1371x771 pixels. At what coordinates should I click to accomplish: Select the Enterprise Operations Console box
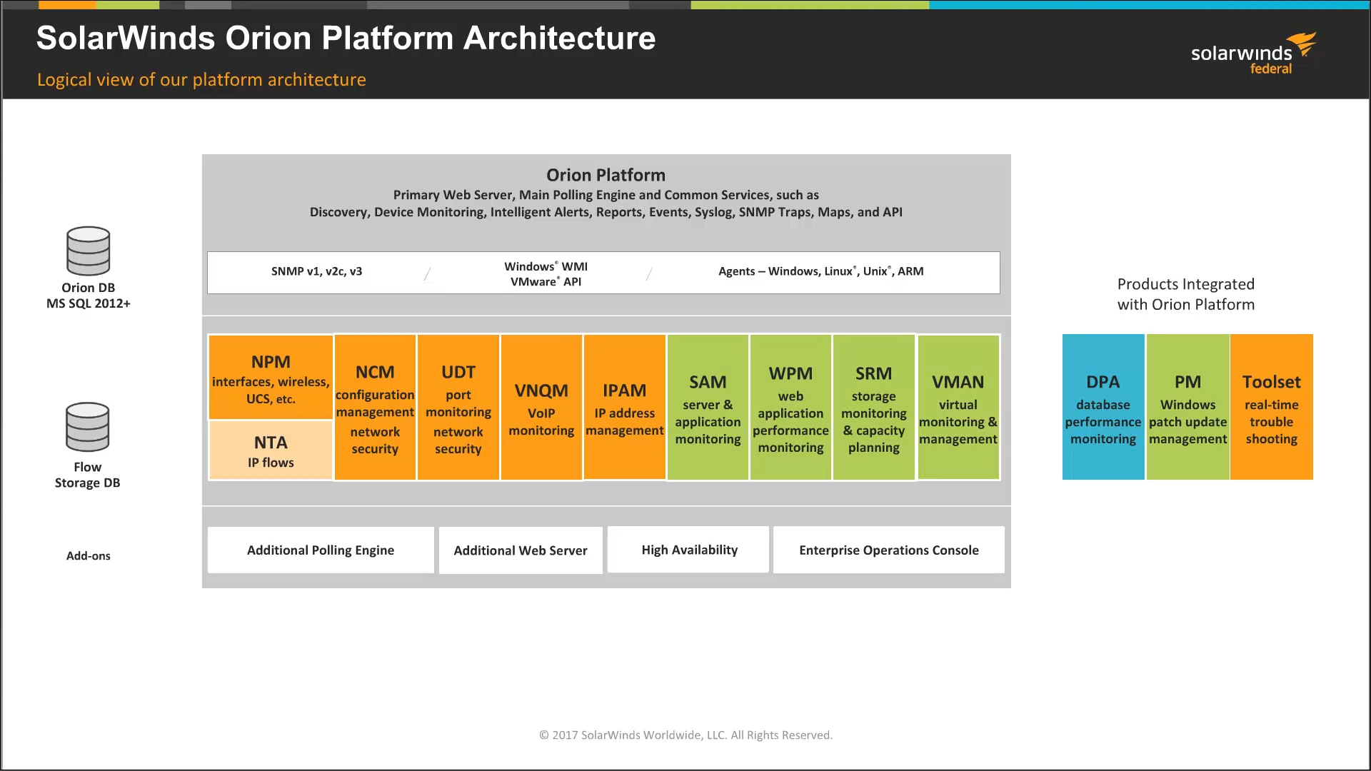pyautogui.click(x=889, y=550)
